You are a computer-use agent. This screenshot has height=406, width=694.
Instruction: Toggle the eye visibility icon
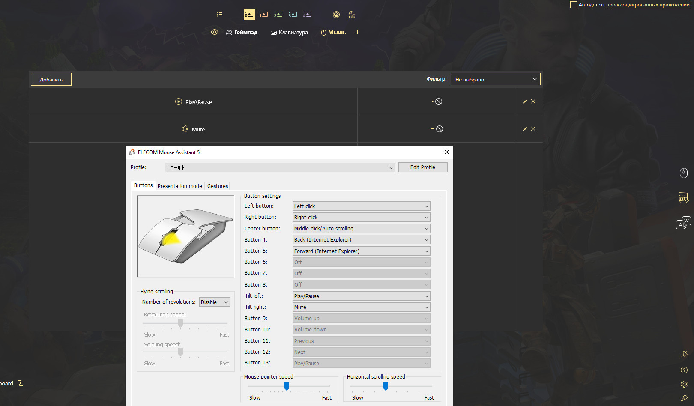pos(215,32)
